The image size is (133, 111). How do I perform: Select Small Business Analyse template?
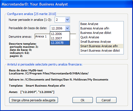pos(101,42)
